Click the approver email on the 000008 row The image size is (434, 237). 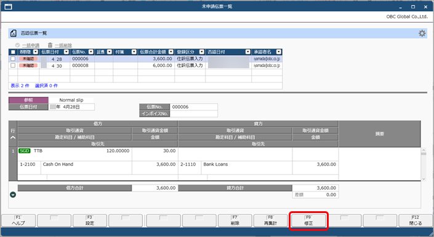(x=267, y=65)
